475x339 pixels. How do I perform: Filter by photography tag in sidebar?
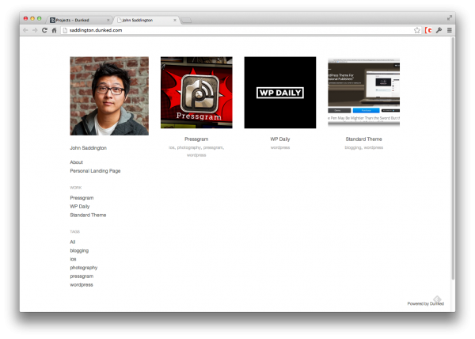pyautogui.click(x=84, y=268)
